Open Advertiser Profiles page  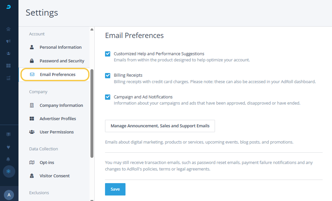pos(58,119)
